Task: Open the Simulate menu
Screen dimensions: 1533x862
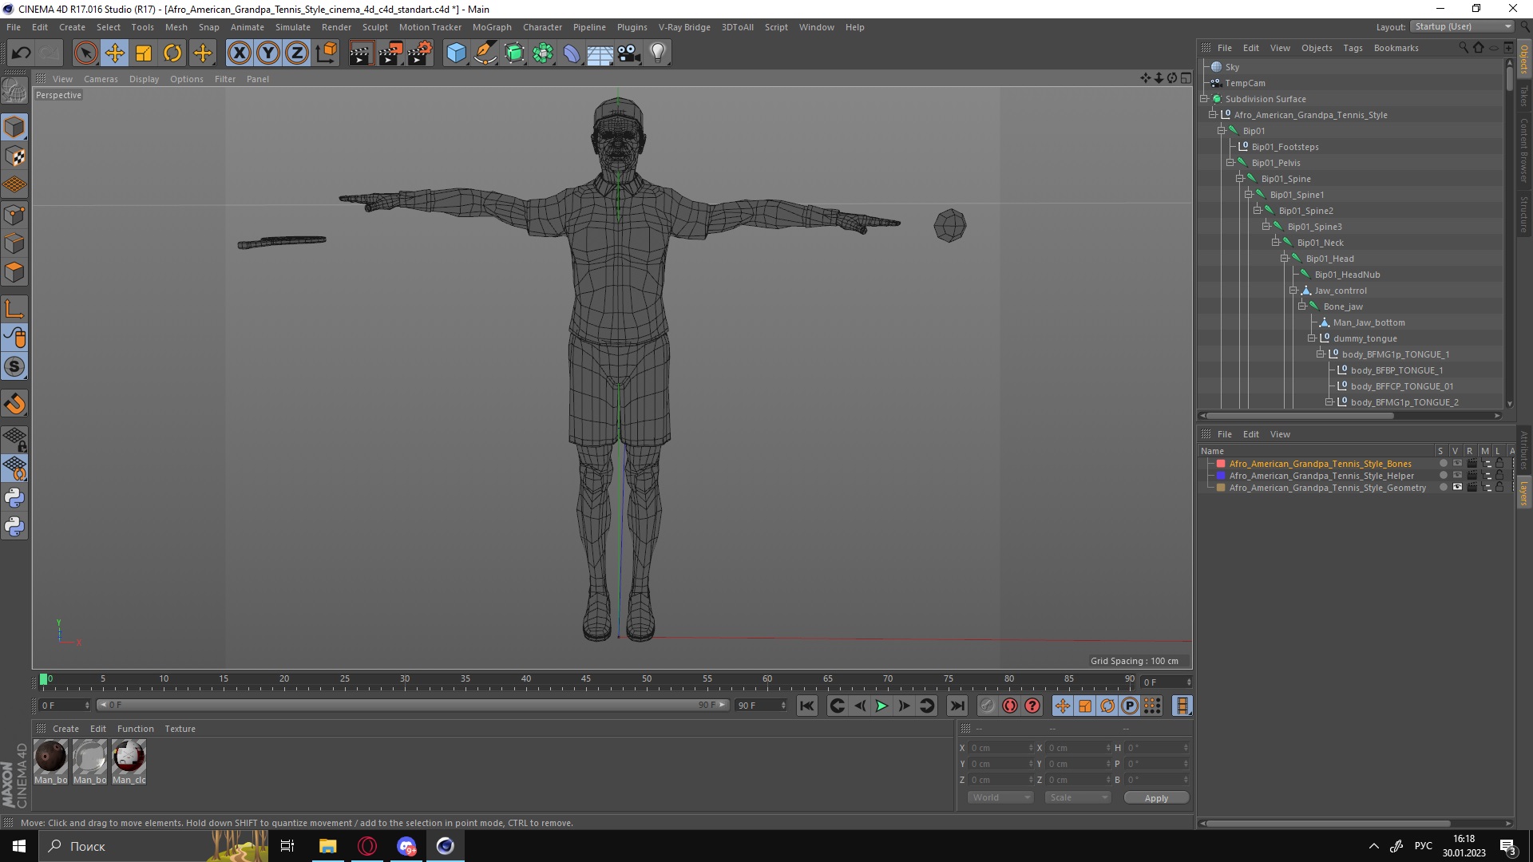Action: click(x=293, y=26)
